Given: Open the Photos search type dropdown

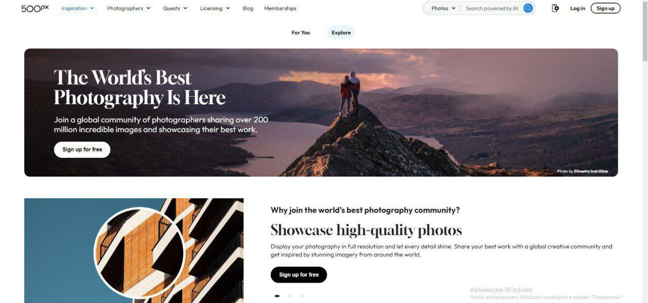Looking at the screenshot, I should (x=443, y=8).
